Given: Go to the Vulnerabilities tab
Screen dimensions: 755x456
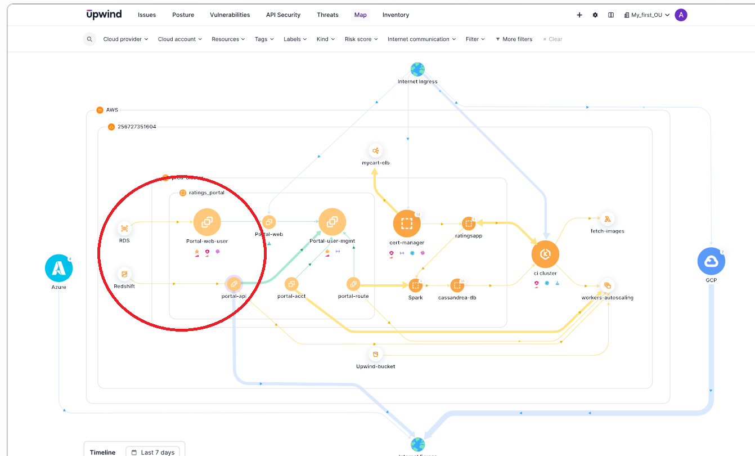Looking at the screenshot, I should [230, 15].
